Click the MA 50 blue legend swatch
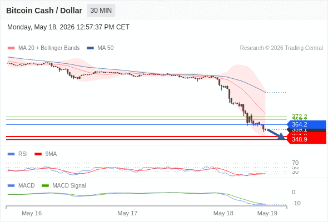Viewport: 328px width, 222px height. coord(90,48)
